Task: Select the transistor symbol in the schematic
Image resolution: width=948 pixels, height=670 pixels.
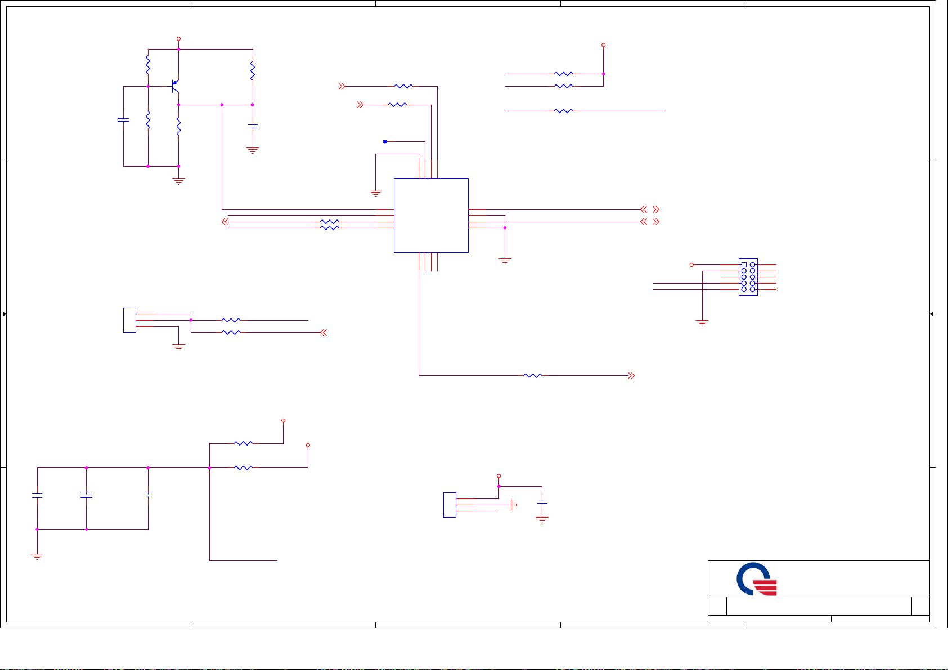Action: [x=176, y=86]
